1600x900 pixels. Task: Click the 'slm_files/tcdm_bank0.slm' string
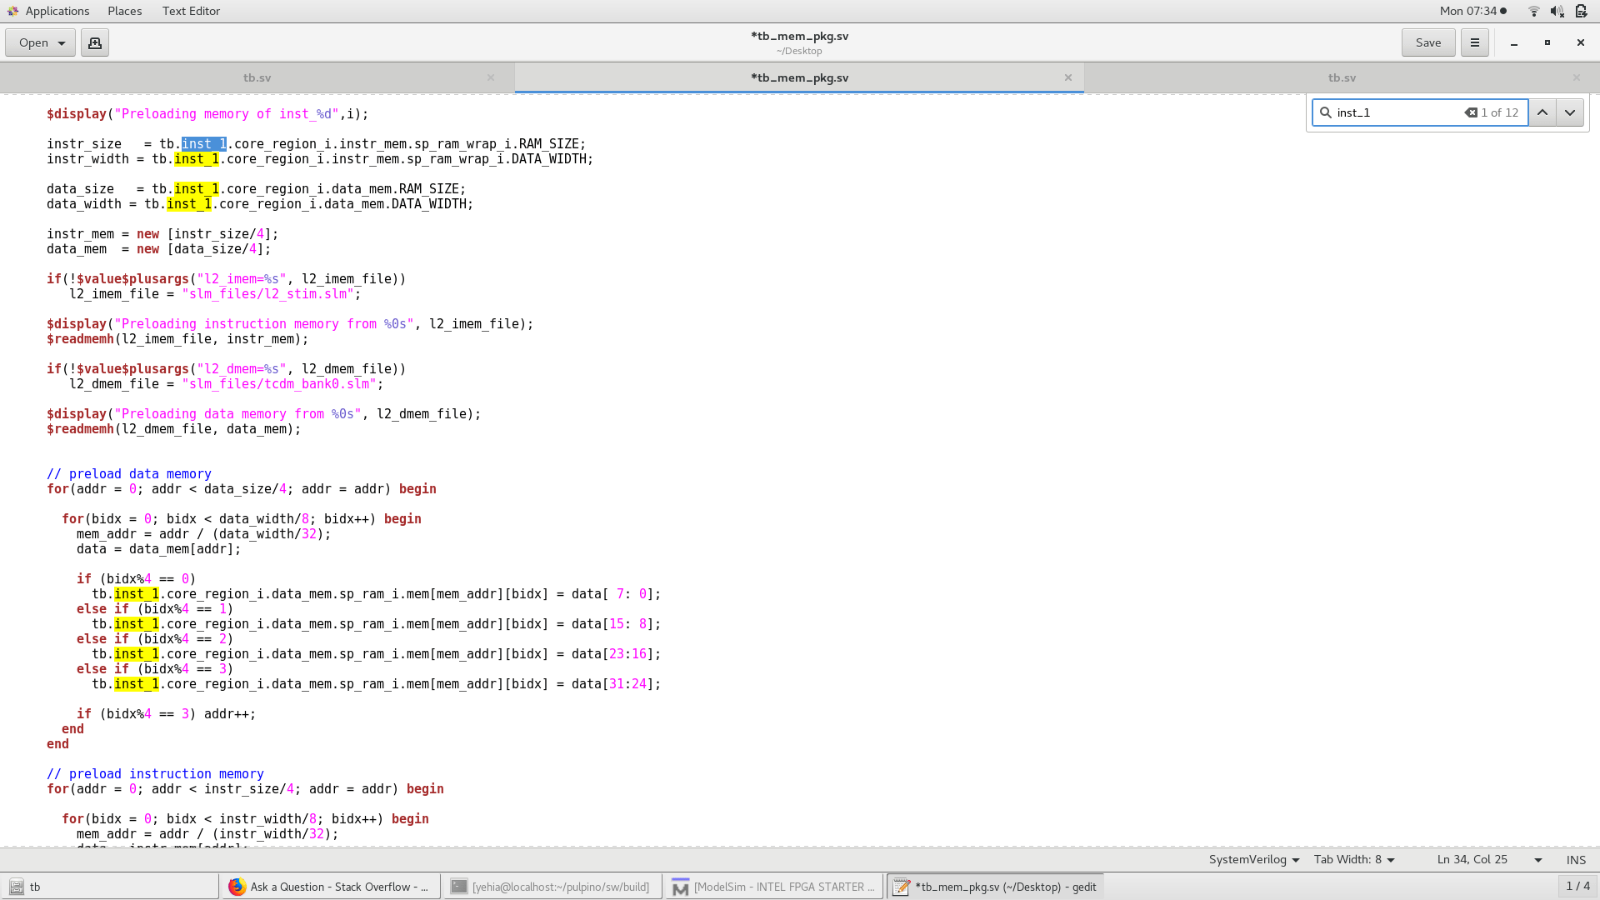click(x=279, y=384)
